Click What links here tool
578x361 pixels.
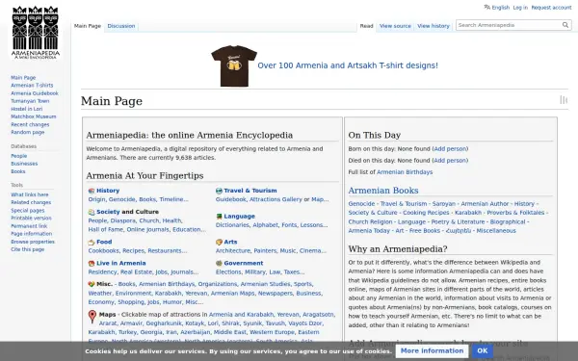[x=30, y=194]
